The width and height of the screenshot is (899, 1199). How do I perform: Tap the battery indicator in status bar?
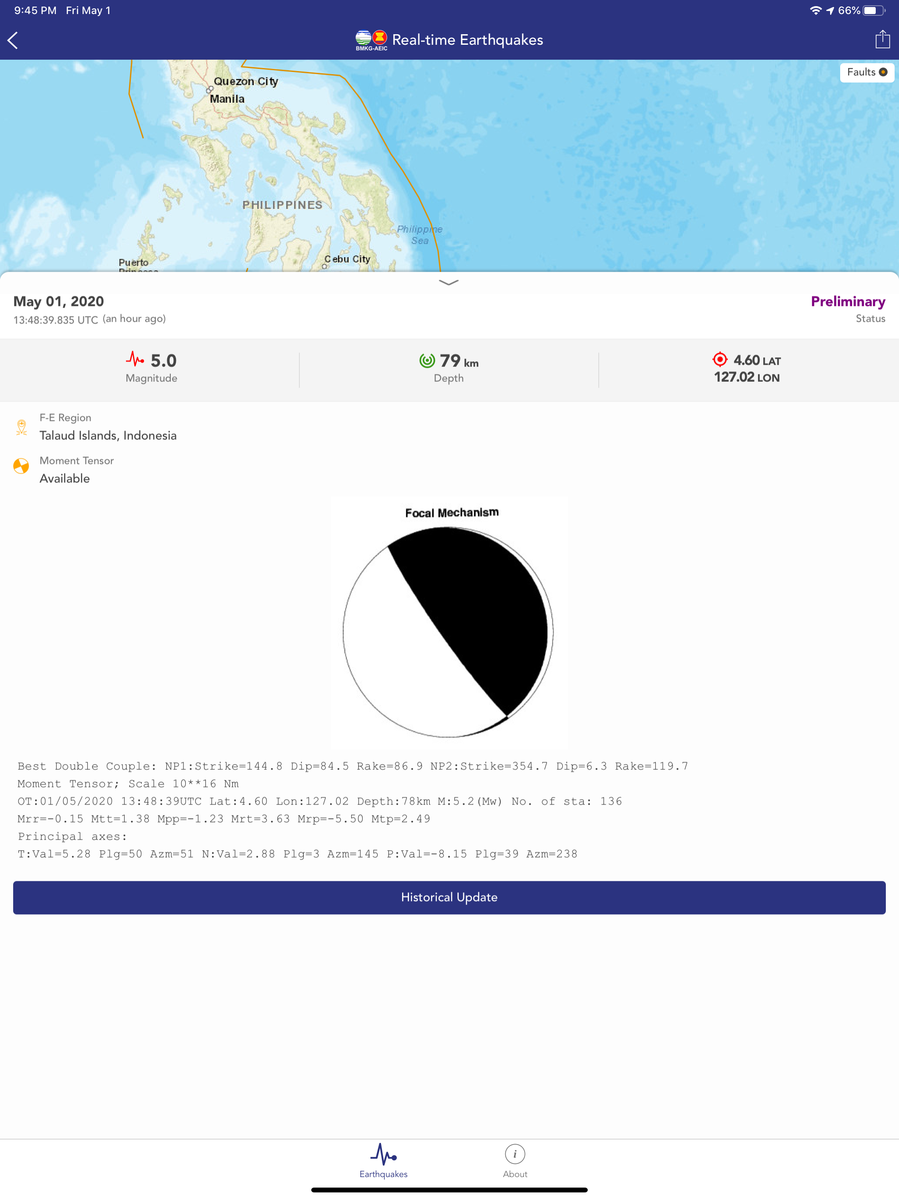pyautogui.click(x=874, y=10)
